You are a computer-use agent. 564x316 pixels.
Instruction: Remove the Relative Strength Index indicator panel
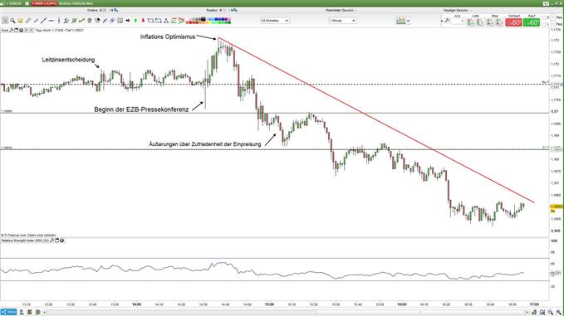(x=61, y=241)
